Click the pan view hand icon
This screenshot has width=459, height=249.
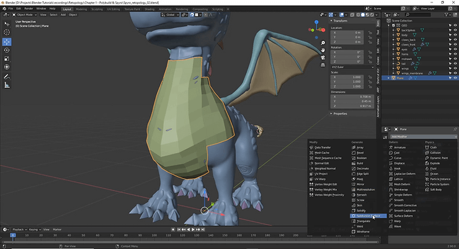pos(323,50)
